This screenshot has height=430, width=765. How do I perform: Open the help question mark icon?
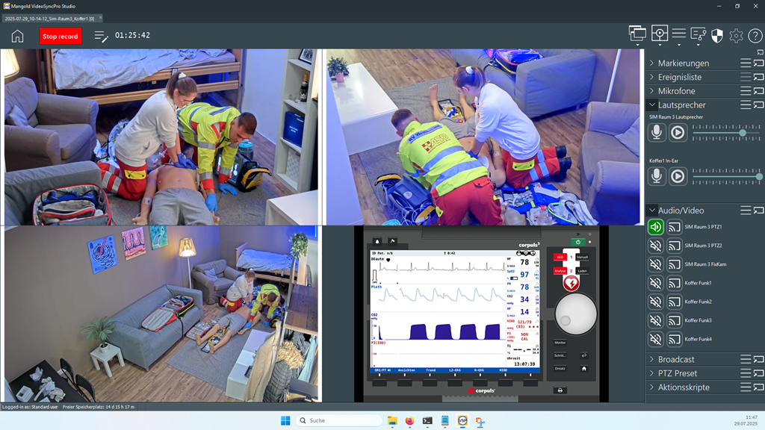tap(755, 35)
